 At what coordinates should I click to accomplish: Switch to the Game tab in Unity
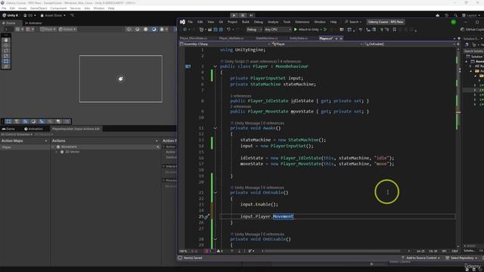point(8,129)
